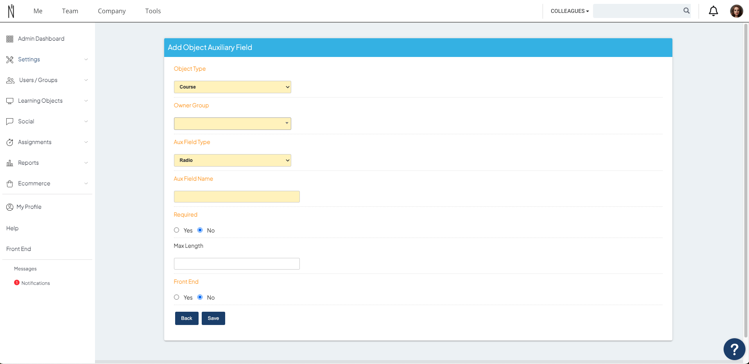The image size is (749, 364).
Task: Open the COLLEAGUES search scope dropdown
Action: [x=570, y=11]
